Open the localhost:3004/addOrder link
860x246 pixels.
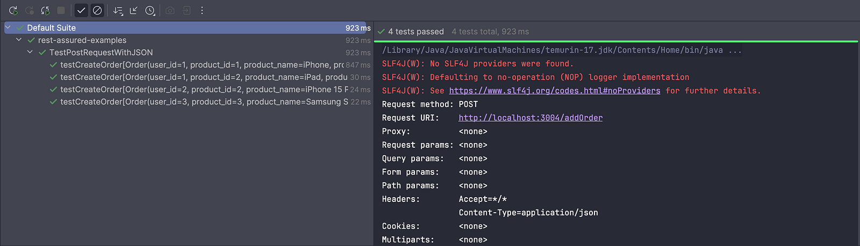pos(531,118)
